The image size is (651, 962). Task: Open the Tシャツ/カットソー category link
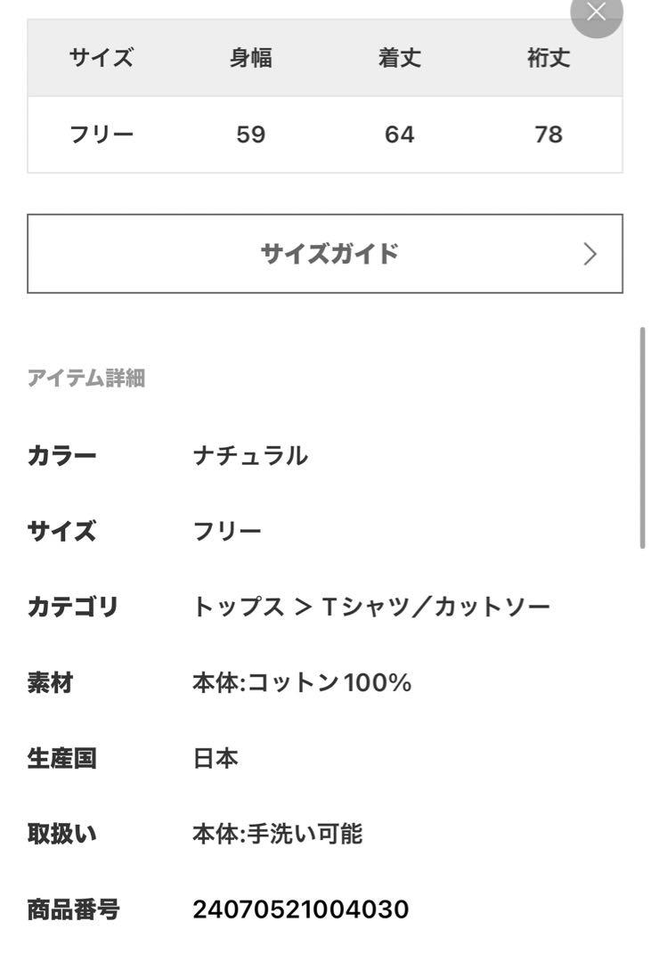pyautogui.click(x=435, y=607)
